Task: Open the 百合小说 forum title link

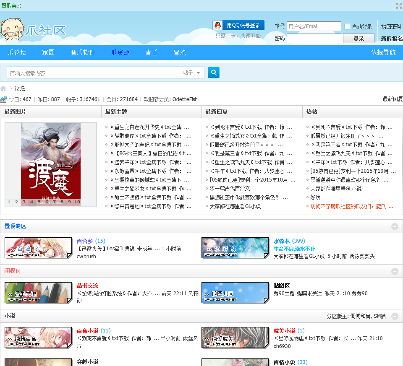Action: 87,331
